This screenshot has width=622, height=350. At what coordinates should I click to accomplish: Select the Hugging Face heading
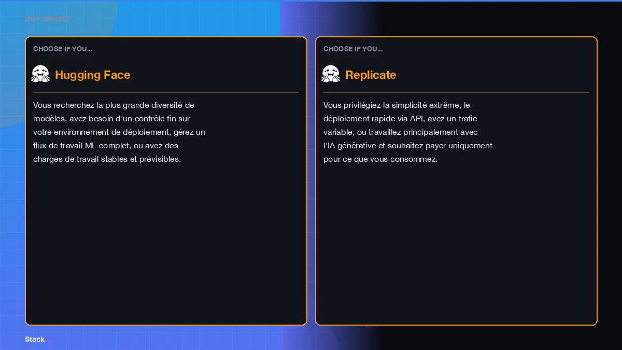(x=92, y=75)
